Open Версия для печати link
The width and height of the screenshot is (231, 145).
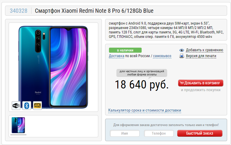coord(201,56)
